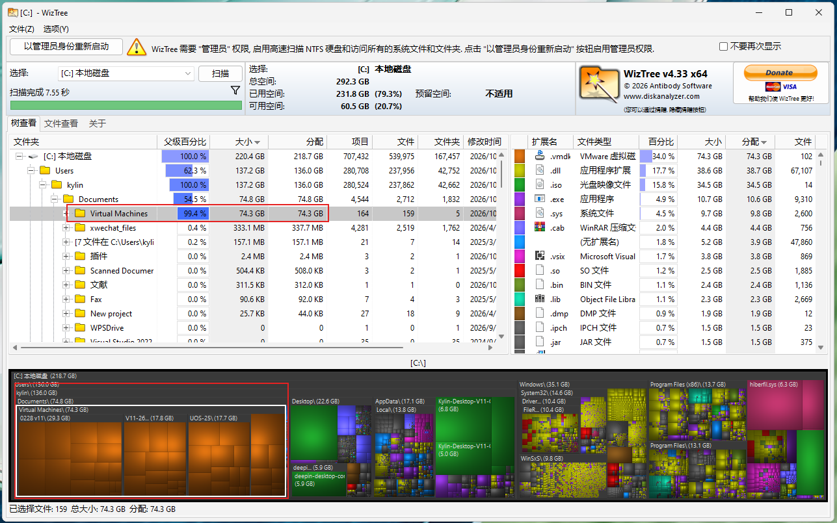
Task: Switch to the 关于 tab
Action: 98,123
